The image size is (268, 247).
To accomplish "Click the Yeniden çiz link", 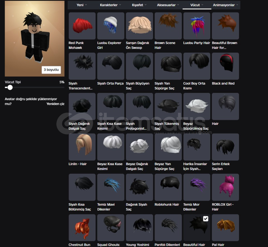I will (55, 104).
